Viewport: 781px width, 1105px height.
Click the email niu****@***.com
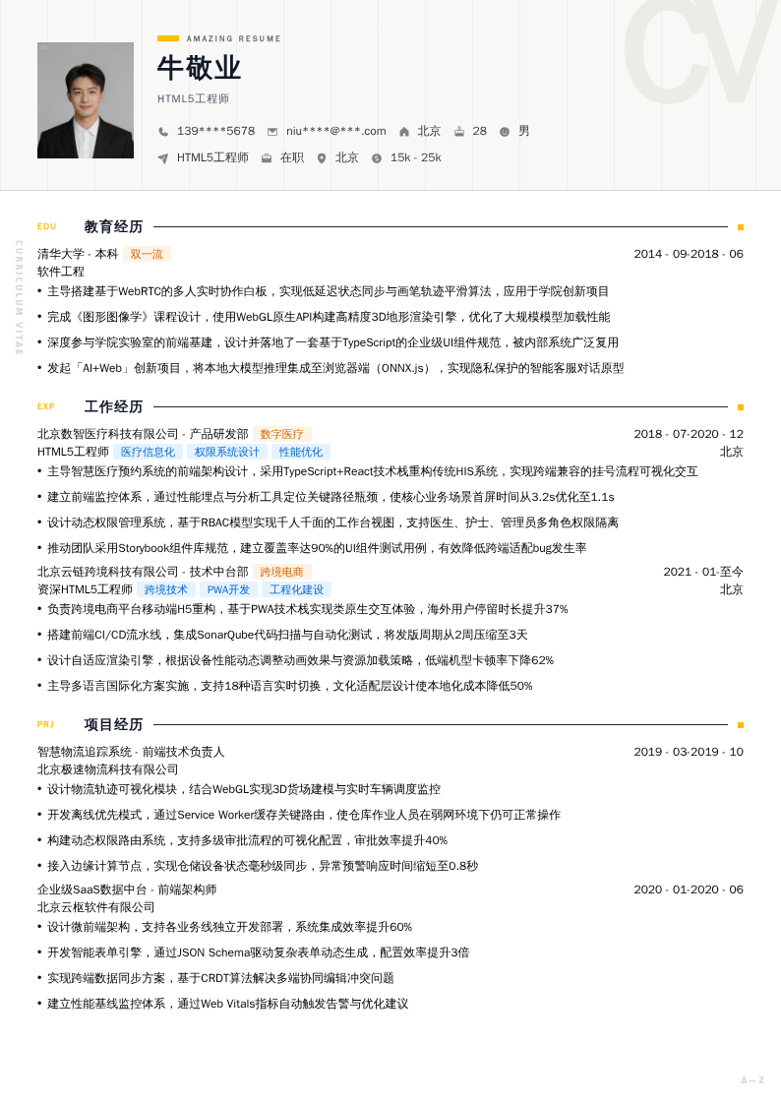click(336, 131)
